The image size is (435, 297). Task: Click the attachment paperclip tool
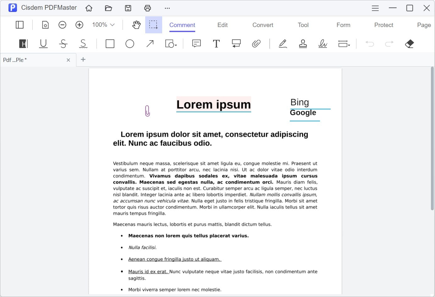click(256, 44)
